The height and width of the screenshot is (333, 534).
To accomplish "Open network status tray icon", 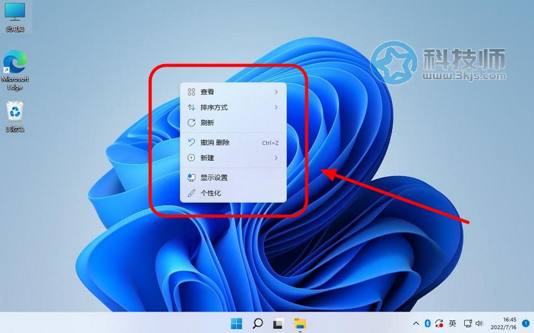I will point(468,324).
